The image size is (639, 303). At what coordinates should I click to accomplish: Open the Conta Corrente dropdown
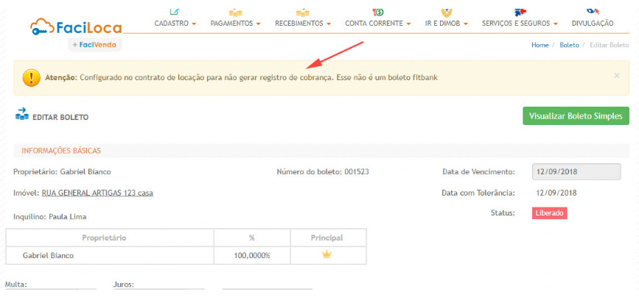377,24
